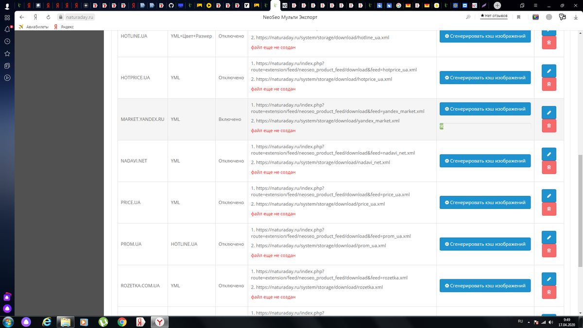Open Yandex home via Я toolbar icon
583x328 pixels.
coord(35,17)
